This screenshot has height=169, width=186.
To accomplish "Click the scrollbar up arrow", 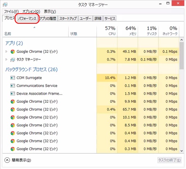I will coord(182,40).
